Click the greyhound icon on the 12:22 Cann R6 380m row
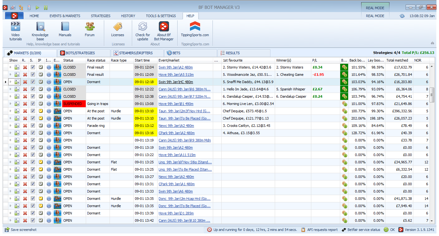 click(x=57, y=89)
